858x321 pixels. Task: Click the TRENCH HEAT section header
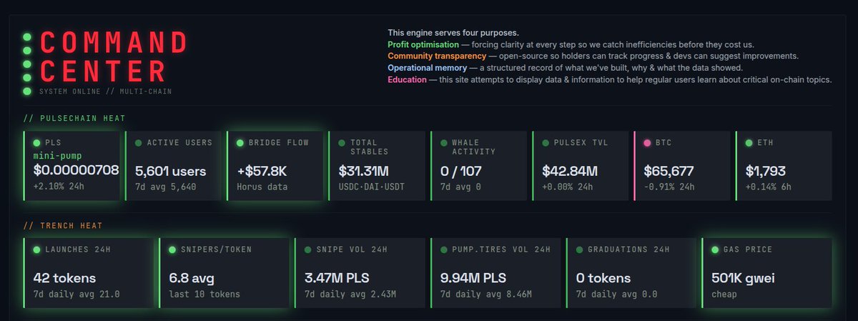coord(63,226)
